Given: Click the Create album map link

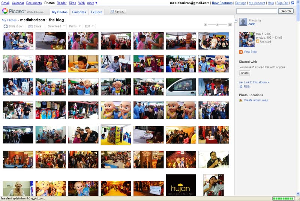Looking at the screenshot, I should (x=256, y=100).
